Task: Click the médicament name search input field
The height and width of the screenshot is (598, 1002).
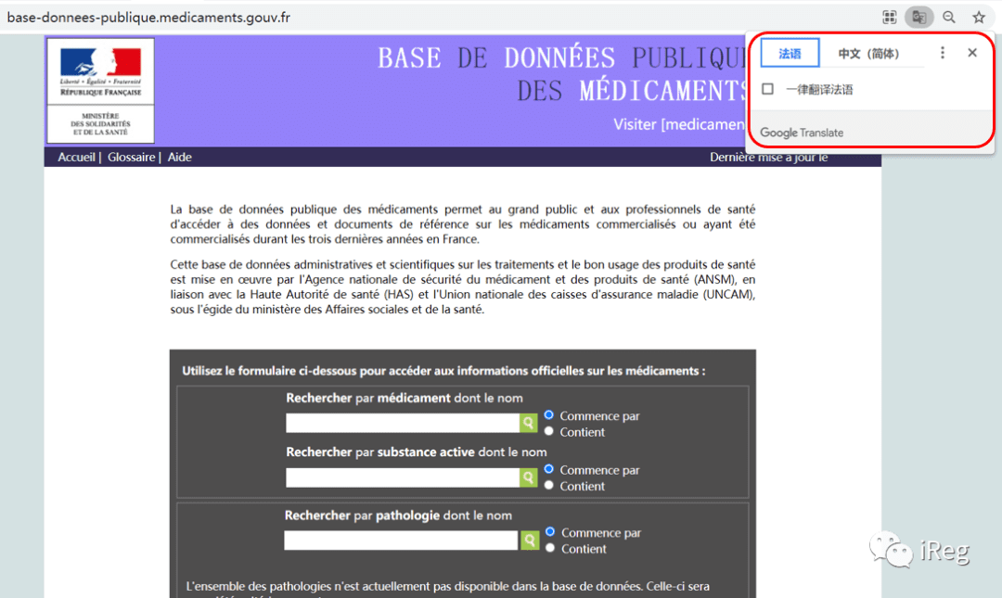Action: [x=403, y=423]
